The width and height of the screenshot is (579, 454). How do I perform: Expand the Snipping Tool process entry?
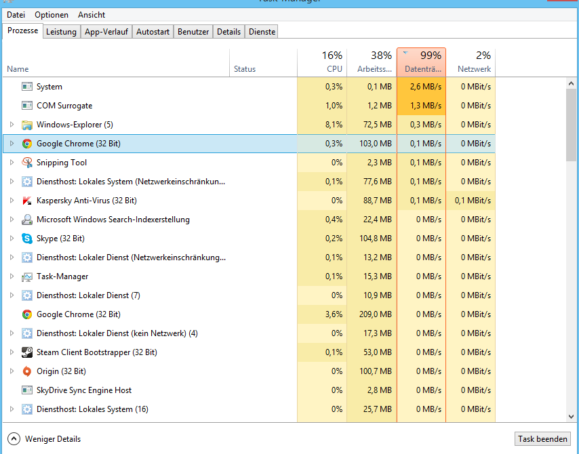(x=12, y=163)
